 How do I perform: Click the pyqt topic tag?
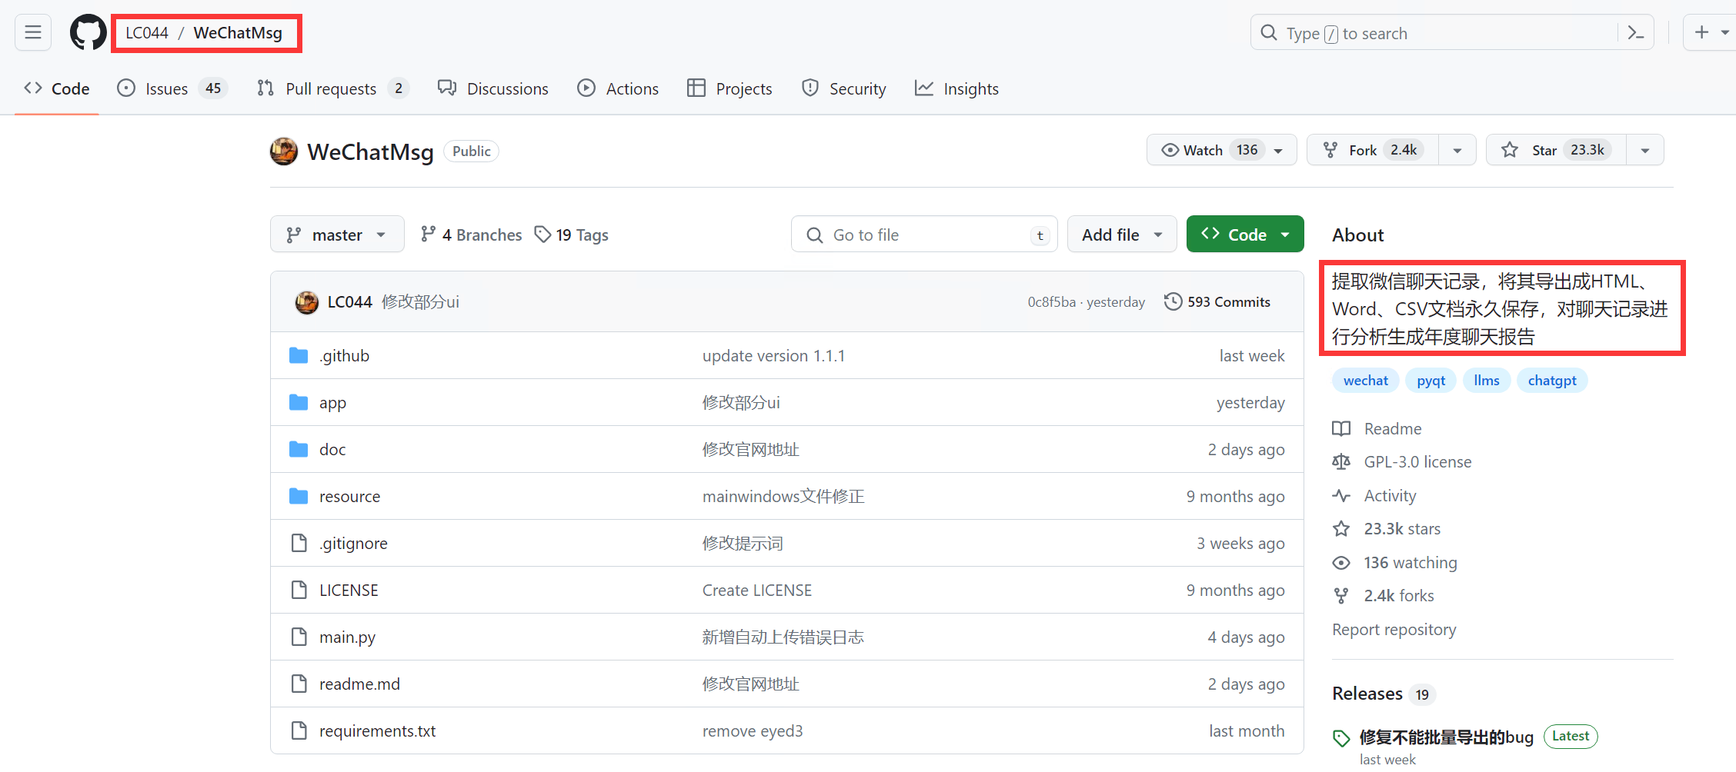click(1431, 381)
